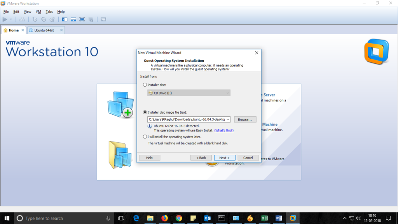Expand the power on dropdown arrow
The height and width of the screenshot is (224, 398).
pos(11,19)
